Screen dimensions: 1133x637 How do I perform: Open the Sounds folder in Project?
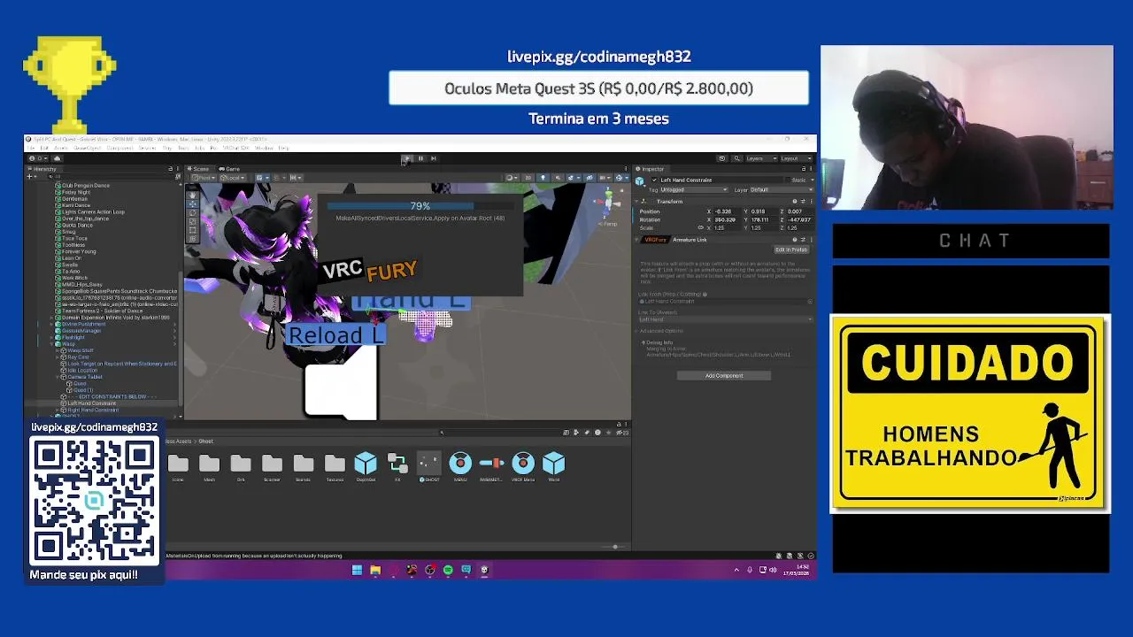click(304, 466)
